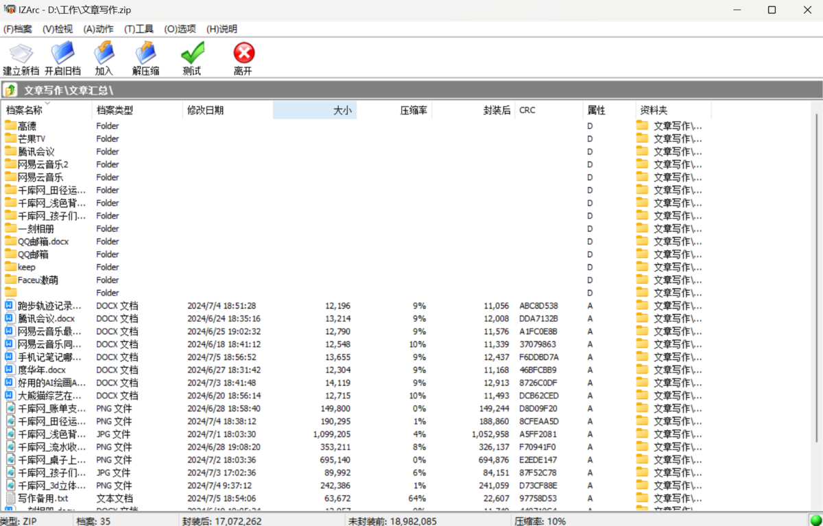Image resolution: width=823 pixels, height=526 pixels.
Task: Select 千库网_流水收 PNG file name
Action: coord(52,447)
